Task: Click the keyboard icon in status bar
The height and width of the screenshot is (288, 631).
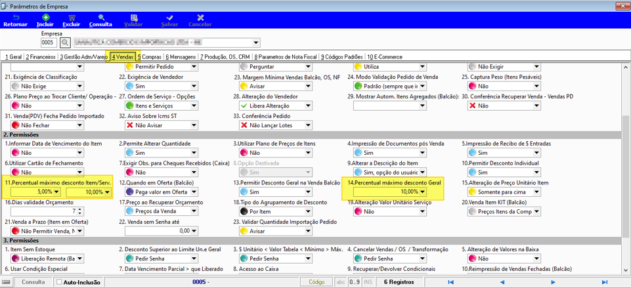Action: coord(7,282)
